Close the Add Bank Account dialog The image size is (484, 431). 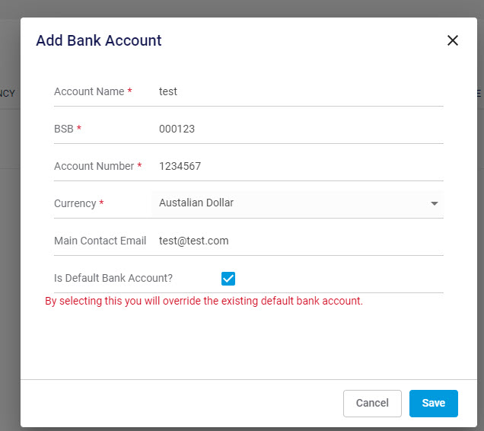pyautogui.click(x=453, y=40)
